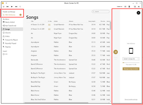Click the Music Center logo icon
Image resolution: width=143 pixels, height=105 pixels.
[x=3, y=3]
